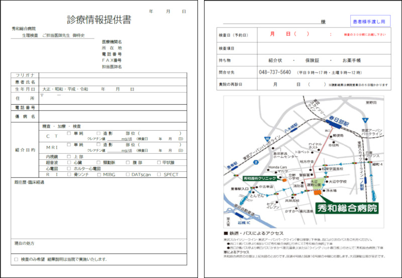The height and width of the screenshot is (278, 402).
Task: Click the phone number 048-737-5640
Action: click(x=274, y=72)
